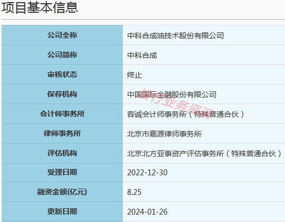
Task: Click the update date 2024-01-26
Action: tap(147, 212)
